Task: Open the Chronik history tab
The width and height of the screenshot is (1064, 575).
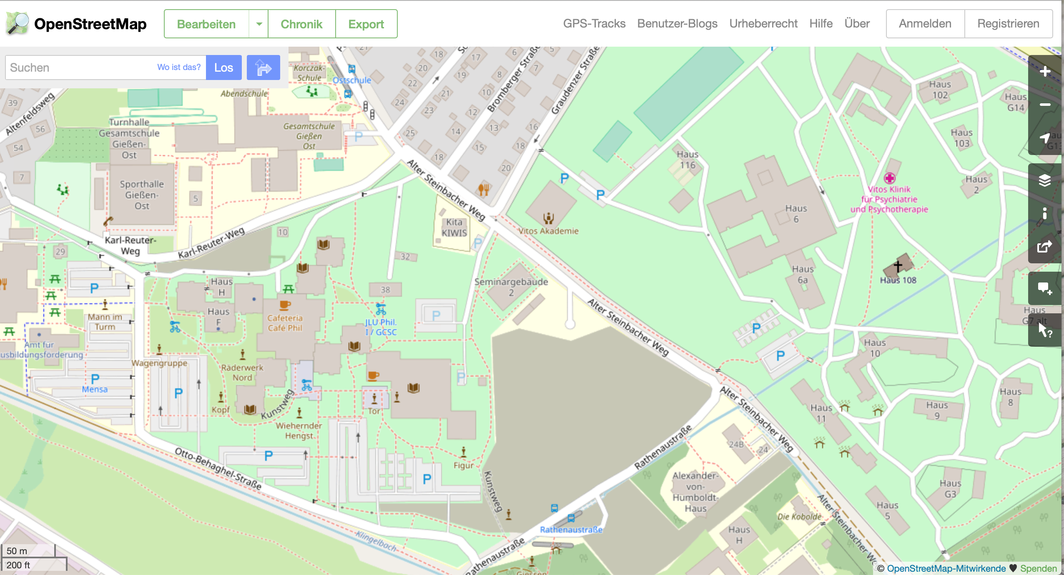Action: point(301,24)
